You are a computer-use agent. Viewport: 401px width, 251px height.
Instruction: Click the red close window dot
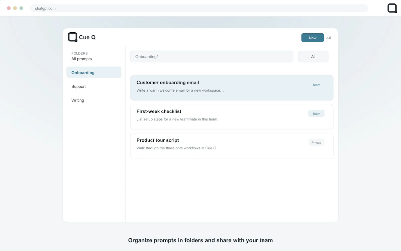[x=9, y=8]
